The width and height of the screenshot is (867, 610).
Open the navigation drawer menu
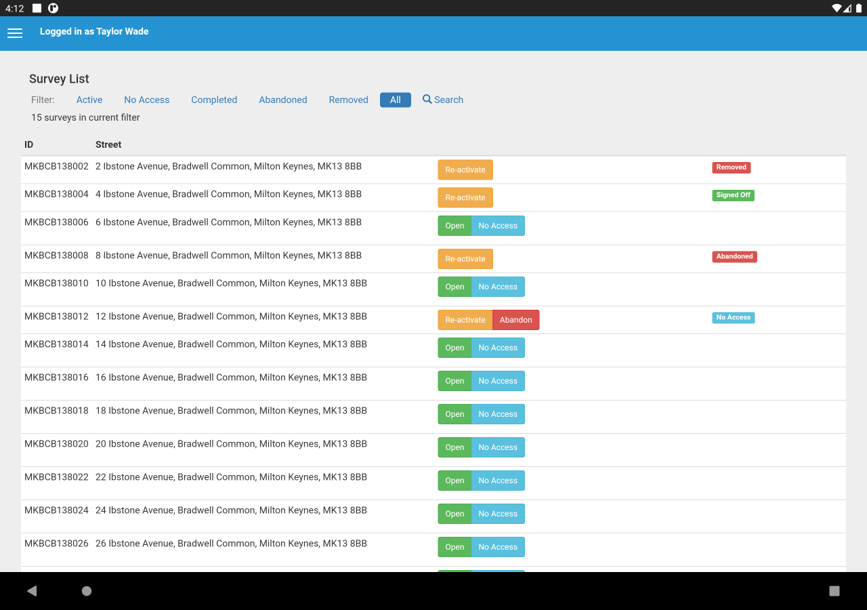tap(14, 33)
